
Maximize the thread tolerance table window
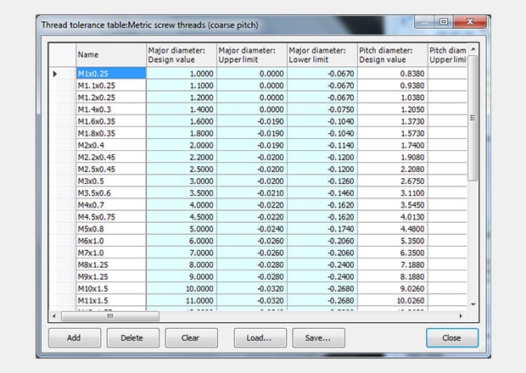click(444, 24)
